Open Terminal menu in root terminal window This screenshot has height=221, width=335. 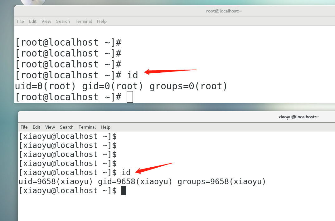(x=83, y=21)
